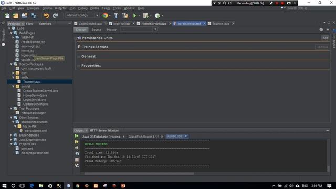Click the Output horizontal scrollbar
Image resolution: width=336 pixels, height=189 pixels.
[139, 174]
